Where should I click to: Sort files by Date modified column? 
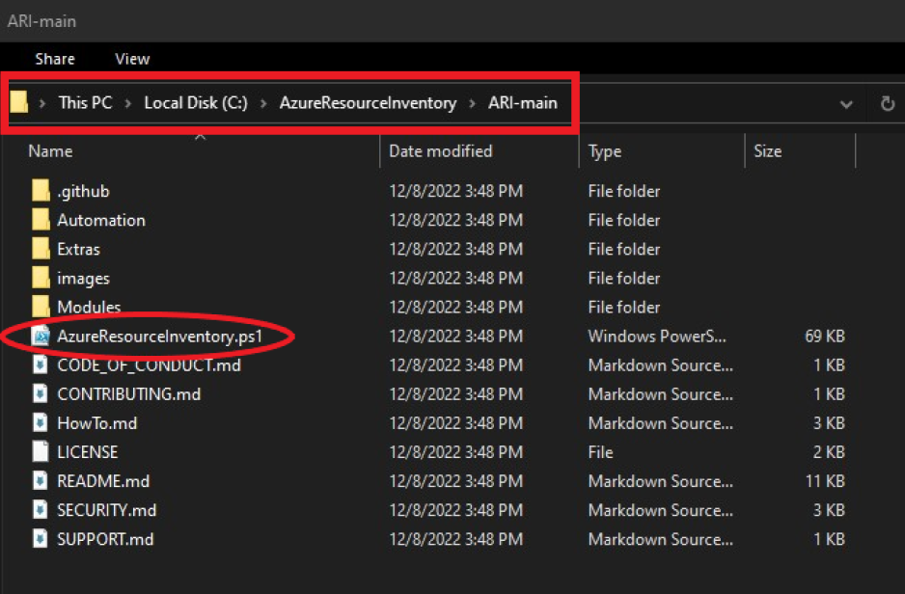pos(442,151)
